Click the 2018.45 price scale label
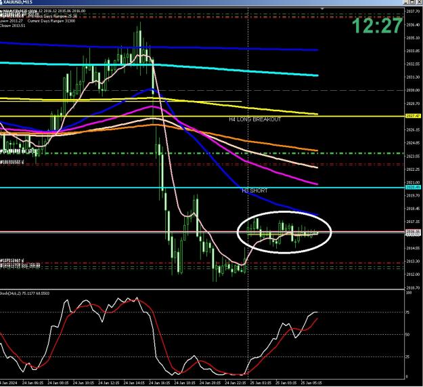Image resolution: width=423 pixels, height=387 pixels. (413, 209)
